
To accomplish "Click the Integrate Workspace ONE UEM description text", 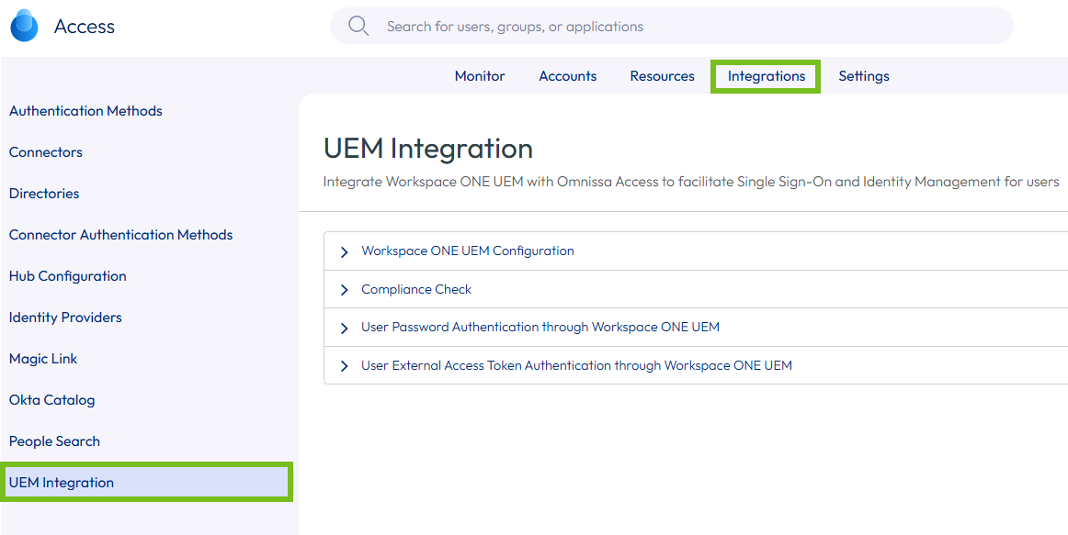I will click(690, 183).
